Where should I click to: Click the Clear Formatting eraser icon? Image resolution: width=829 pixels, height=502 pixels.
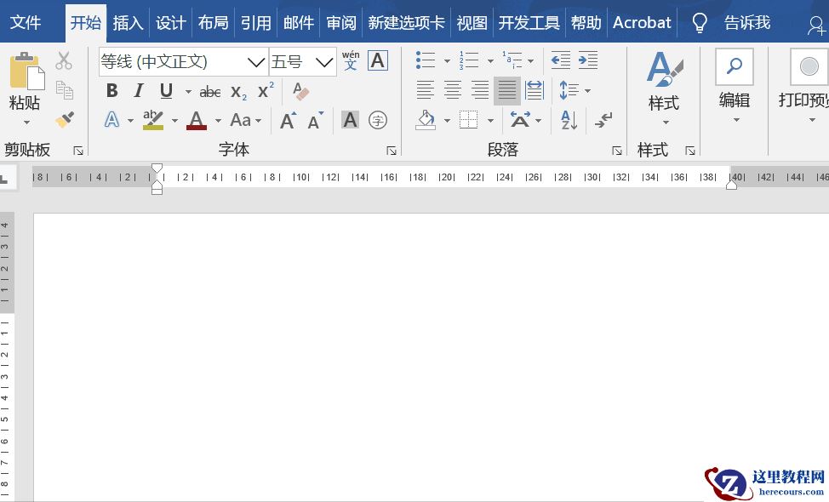pos(300,91)
